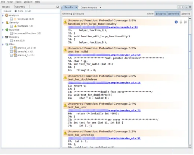Open the tab list dropdown arrow
Screen dimensions: 194x155
click(186, 7)
